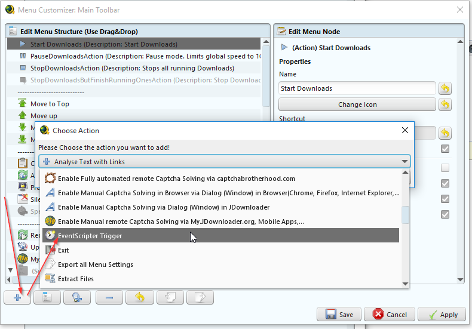The image size is (472, 329).
Task: Click the blue plus Add Action button
Action: (x=17, y=297)
